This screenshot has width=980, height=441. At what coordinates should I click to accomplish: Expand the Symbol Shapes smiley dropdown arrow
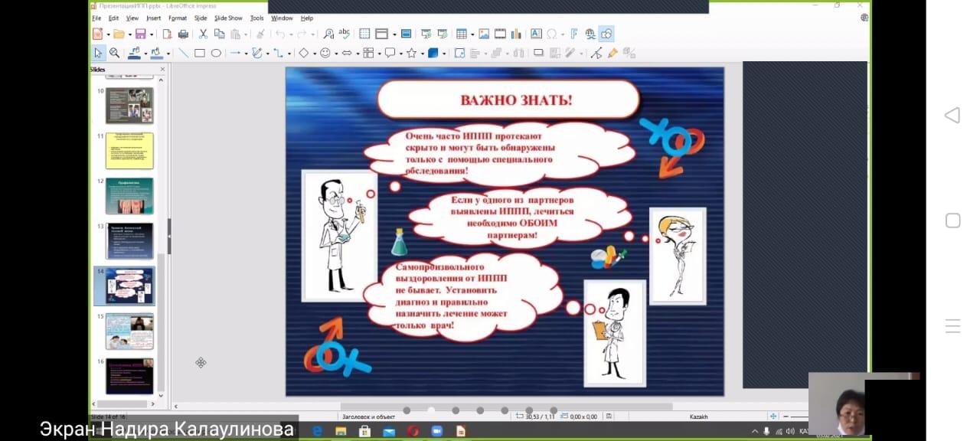(x=335, y=53)
